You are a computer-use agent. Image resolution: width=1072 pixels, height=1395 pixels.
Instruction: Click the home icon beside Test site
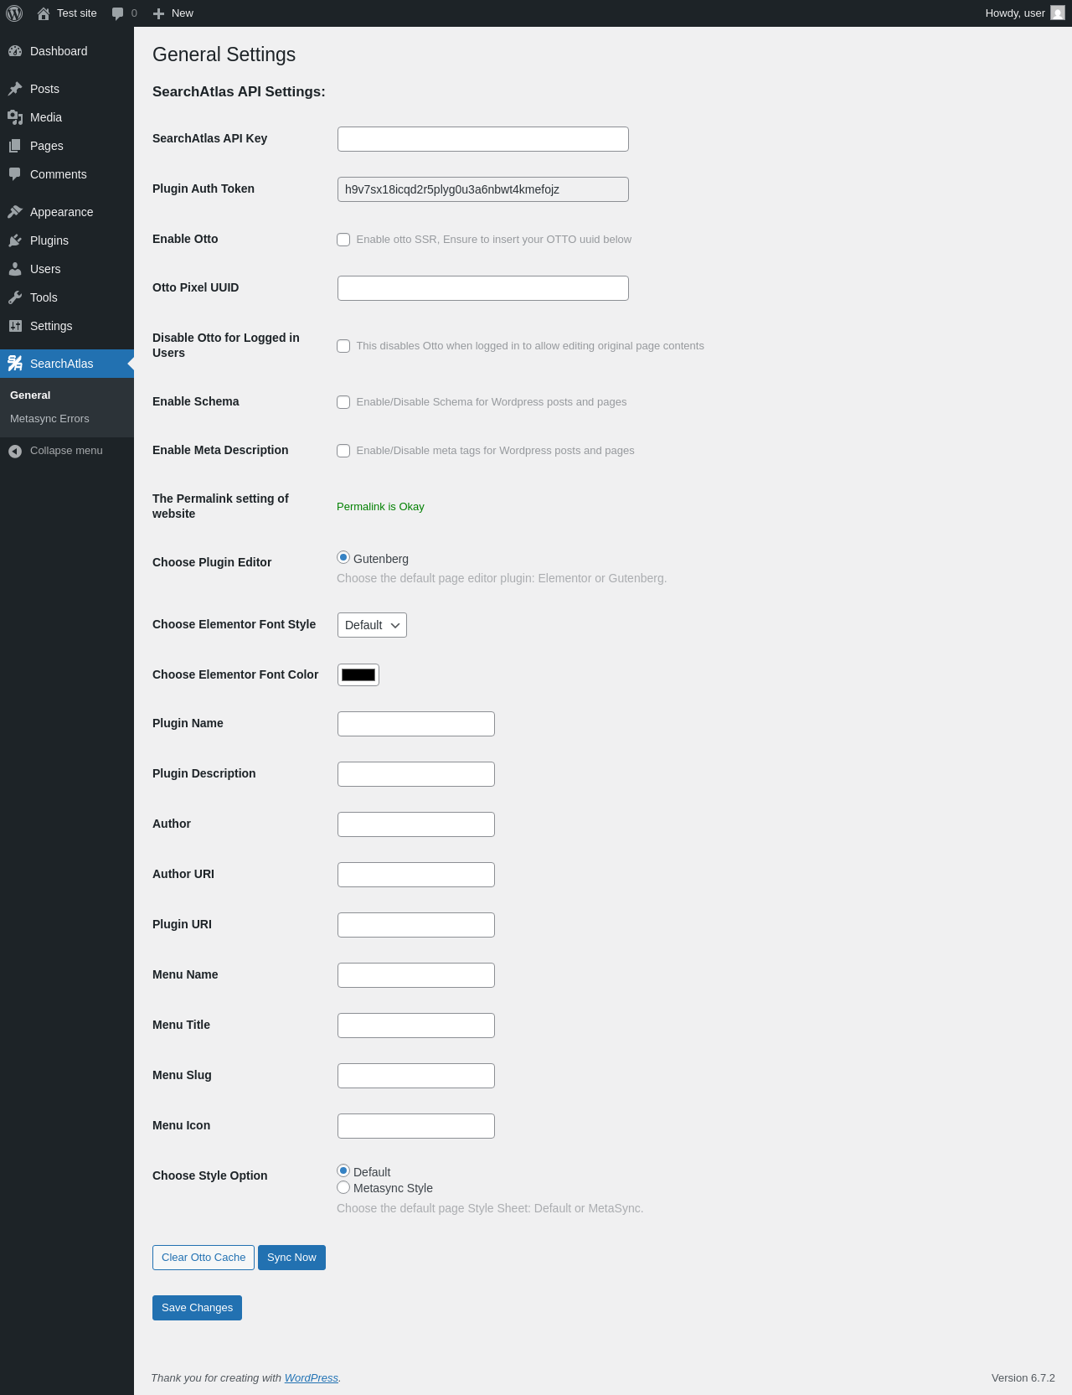point(44,13)
